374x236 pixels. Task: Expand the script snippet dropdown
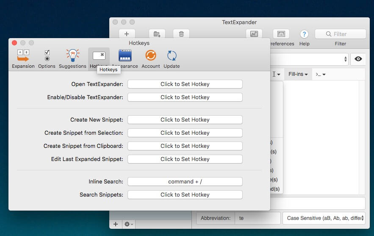[321, 74]
